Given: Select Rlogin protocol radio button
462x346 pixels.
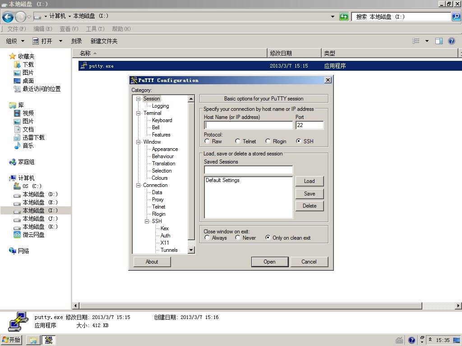Looking at the screenshot, I should click(x=268, y=141).
